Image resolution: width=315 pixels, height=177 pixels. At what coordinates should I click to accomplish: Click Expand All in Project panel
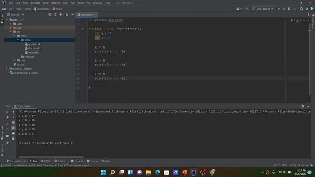pyautogui.click(x=55, y=15)
